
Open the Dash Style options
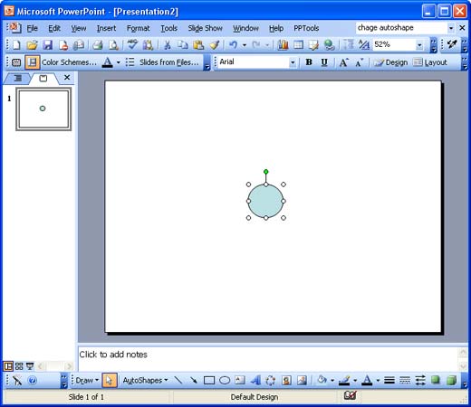click(x=405, y=380)
